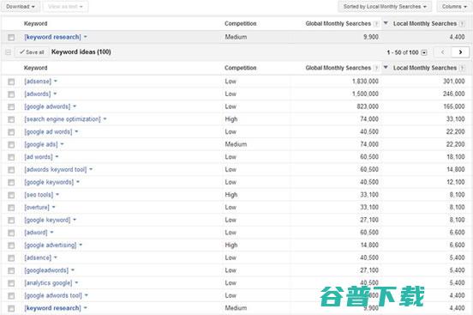Image resolution: width=473 pixels, height=315 pixels.
Task: Expand dropdown arrow next to [adword]
Action: click(x=51, y=232)
